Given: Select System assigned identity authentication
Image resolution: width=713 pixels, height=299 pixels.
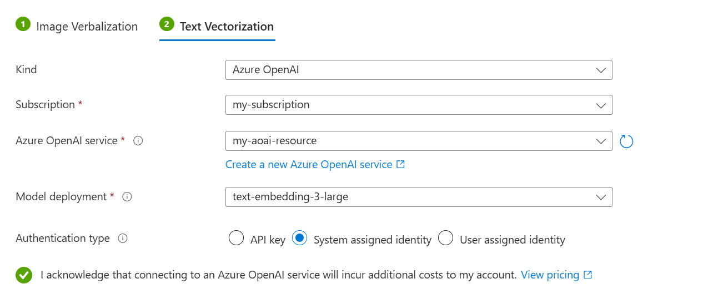Looking at the screenshot, I should point(300,239).
